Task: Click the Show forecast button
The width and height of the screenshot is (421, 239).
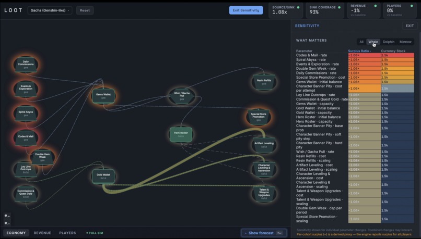Action: click(x=264, y=233)
